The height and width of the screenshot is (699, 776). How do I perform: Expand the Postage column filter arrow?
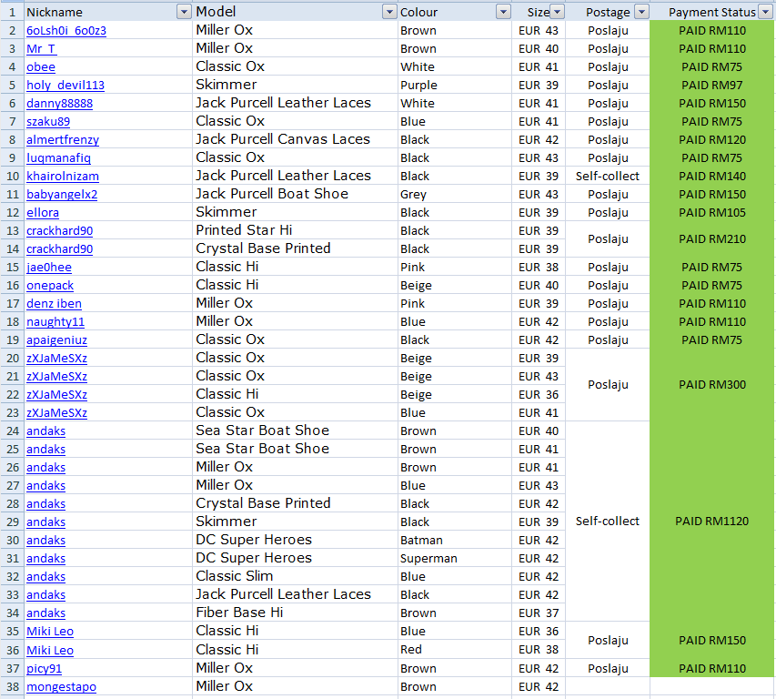click(x=641, y=12)
